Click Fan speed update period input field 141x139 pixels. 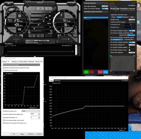click(34, 114)
